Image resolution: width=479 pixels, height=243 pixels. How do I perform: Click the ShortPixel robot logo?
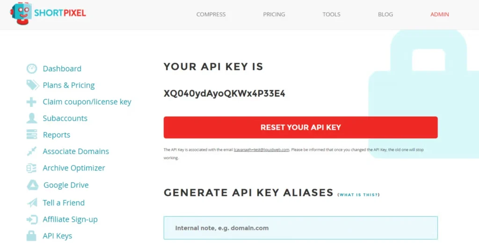(x=21, y=13)
